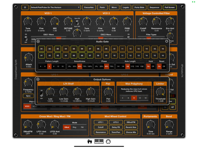
Task: Click VCO 2 PW knob
Action: click(114, 21)
